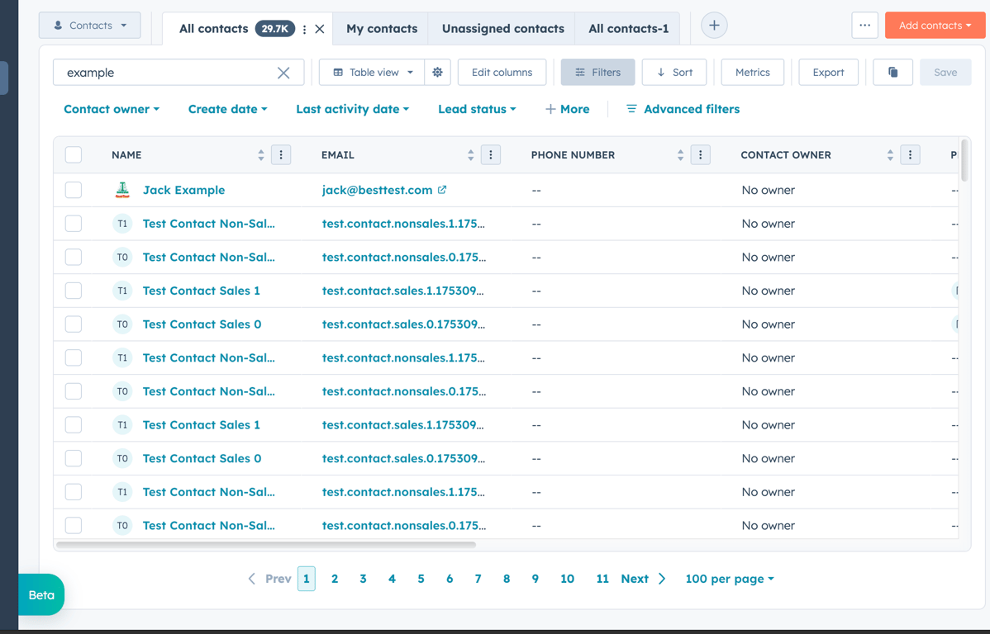The width and height of the screenshot is (990, 634).
Task: Click the Beta badge button
Action: pyautogui.click(x=41, y=595)
